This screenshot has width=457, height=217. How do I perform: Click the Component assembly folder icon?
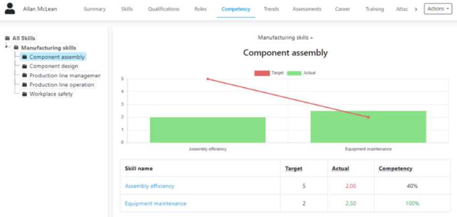pyautogui.click(x=25, y=57)
